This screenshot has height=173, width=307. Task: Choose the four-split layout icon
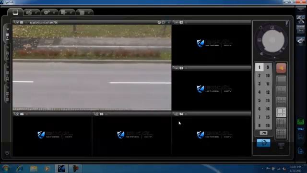pos(281,90)
